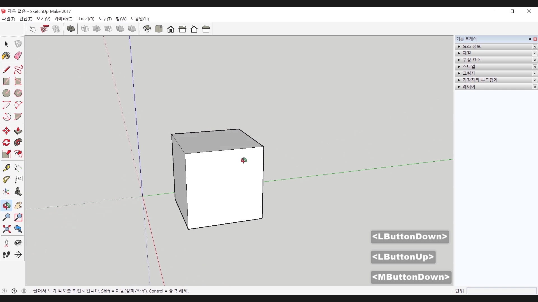Viewport: 538px width, 302px height.
Task: Close the 레이어 panel section
Action: tap(535, 87)
